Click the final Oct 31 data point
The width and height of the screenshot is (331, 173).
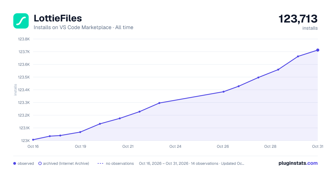pos(318,50)
